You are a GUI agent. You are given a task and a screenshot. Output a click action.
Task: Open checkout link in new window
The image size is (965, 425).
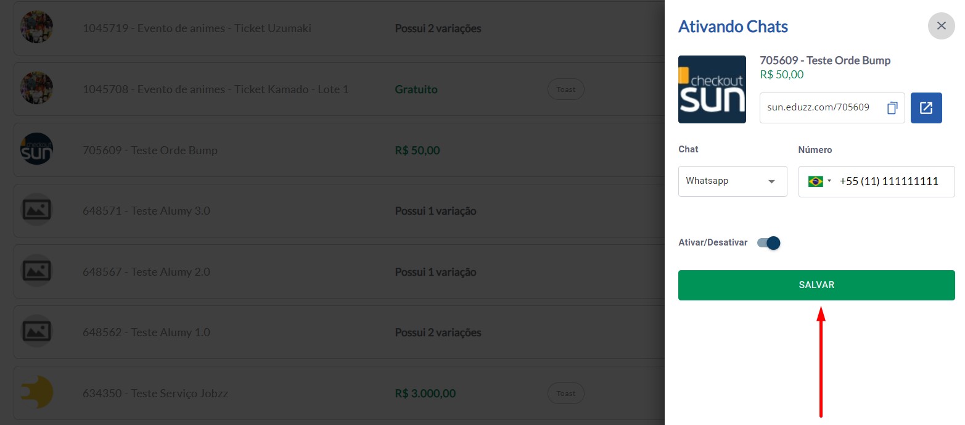coord(926,108)
